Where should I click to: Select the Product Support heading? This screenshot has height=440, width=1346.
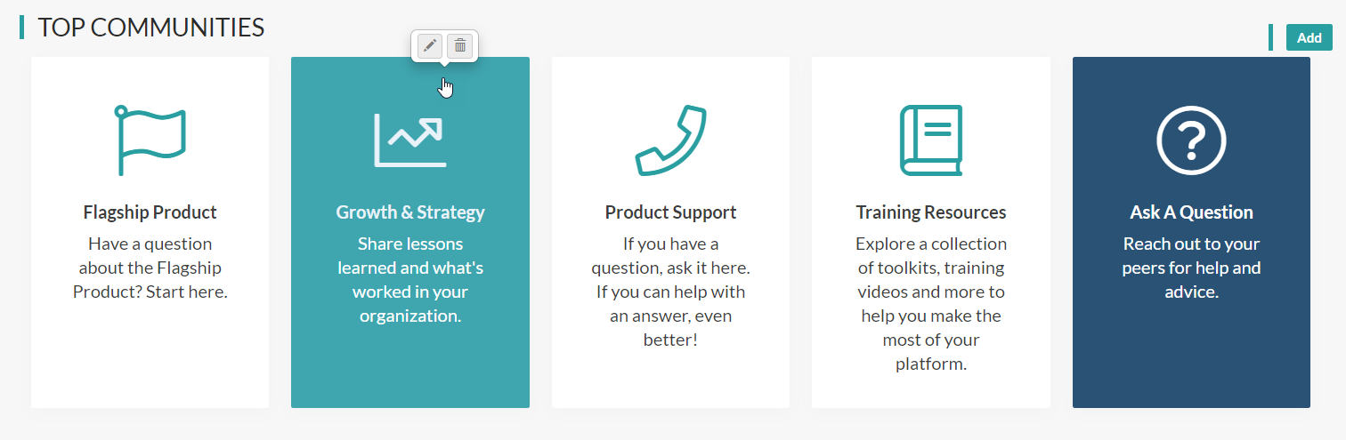[x=670, y=212]
